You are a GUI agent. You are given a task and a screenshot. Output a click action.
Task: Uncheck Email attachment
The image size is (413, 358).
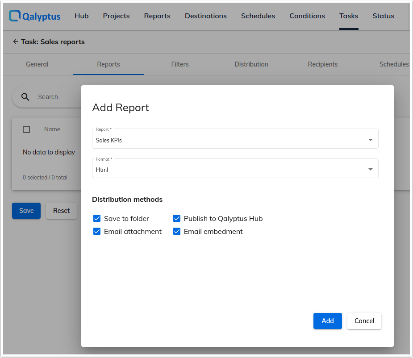97,231
